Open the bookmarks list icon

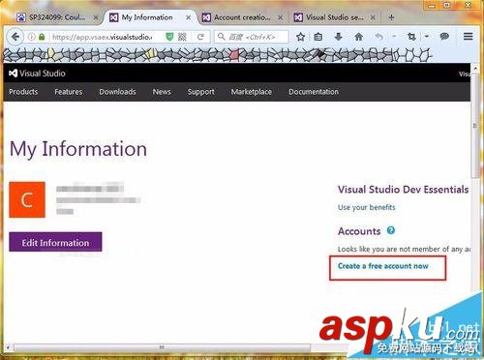point(318,37)
